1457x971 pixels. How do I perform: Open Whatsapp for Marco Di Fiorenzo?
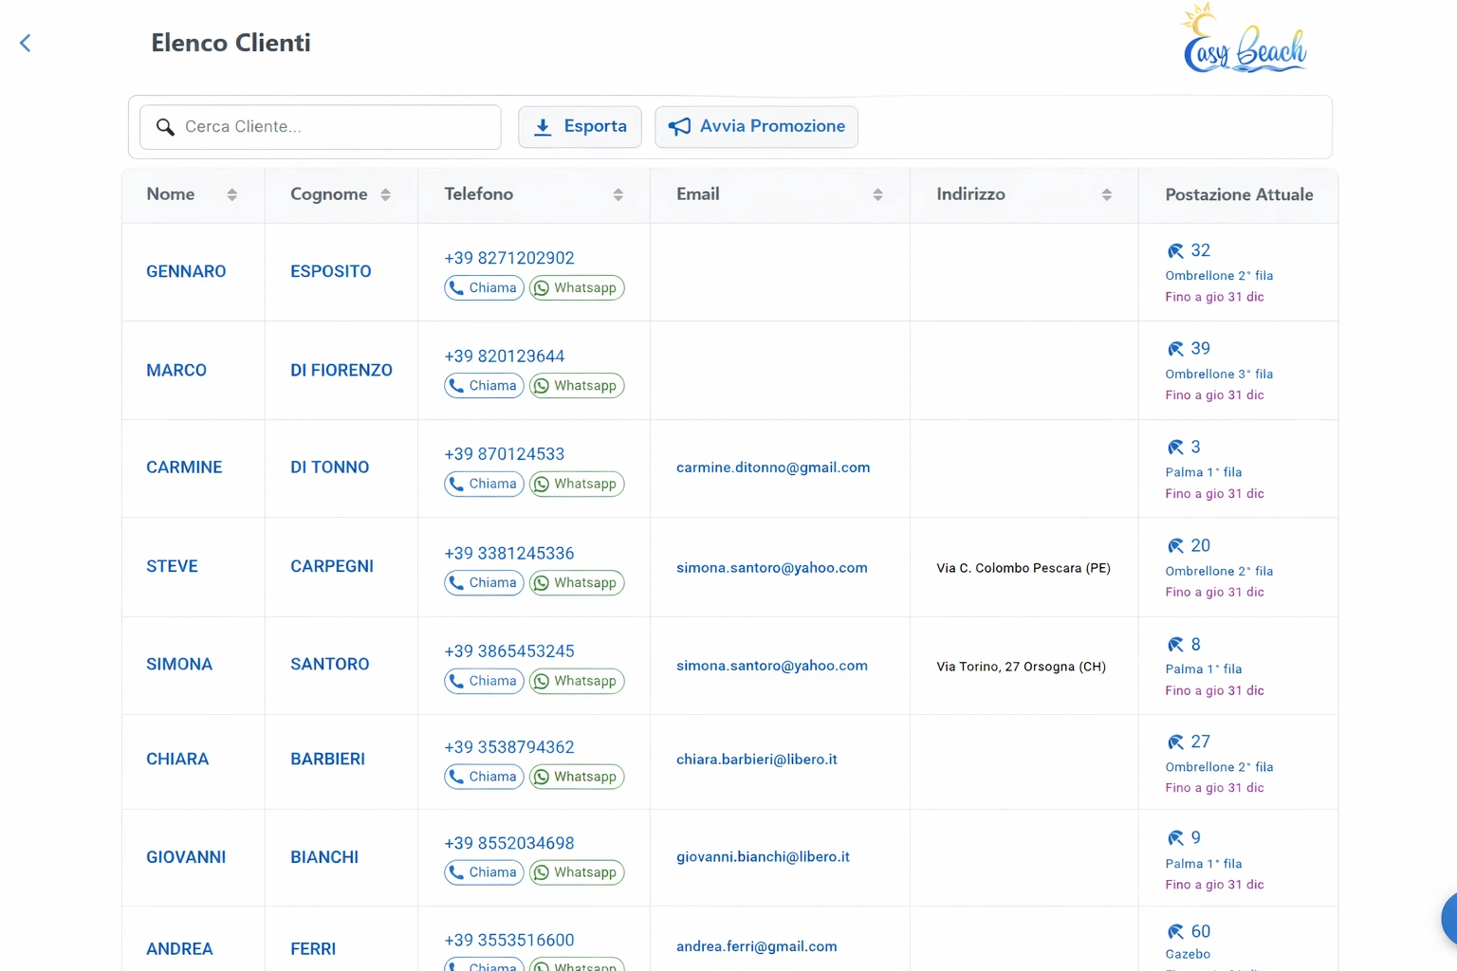(577, 386)
